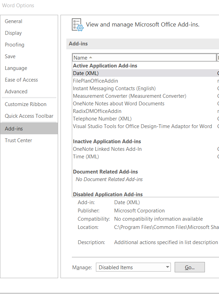The image size is (219, 294).
Task: Open the Trust Center category
Action: click(18, 140)
